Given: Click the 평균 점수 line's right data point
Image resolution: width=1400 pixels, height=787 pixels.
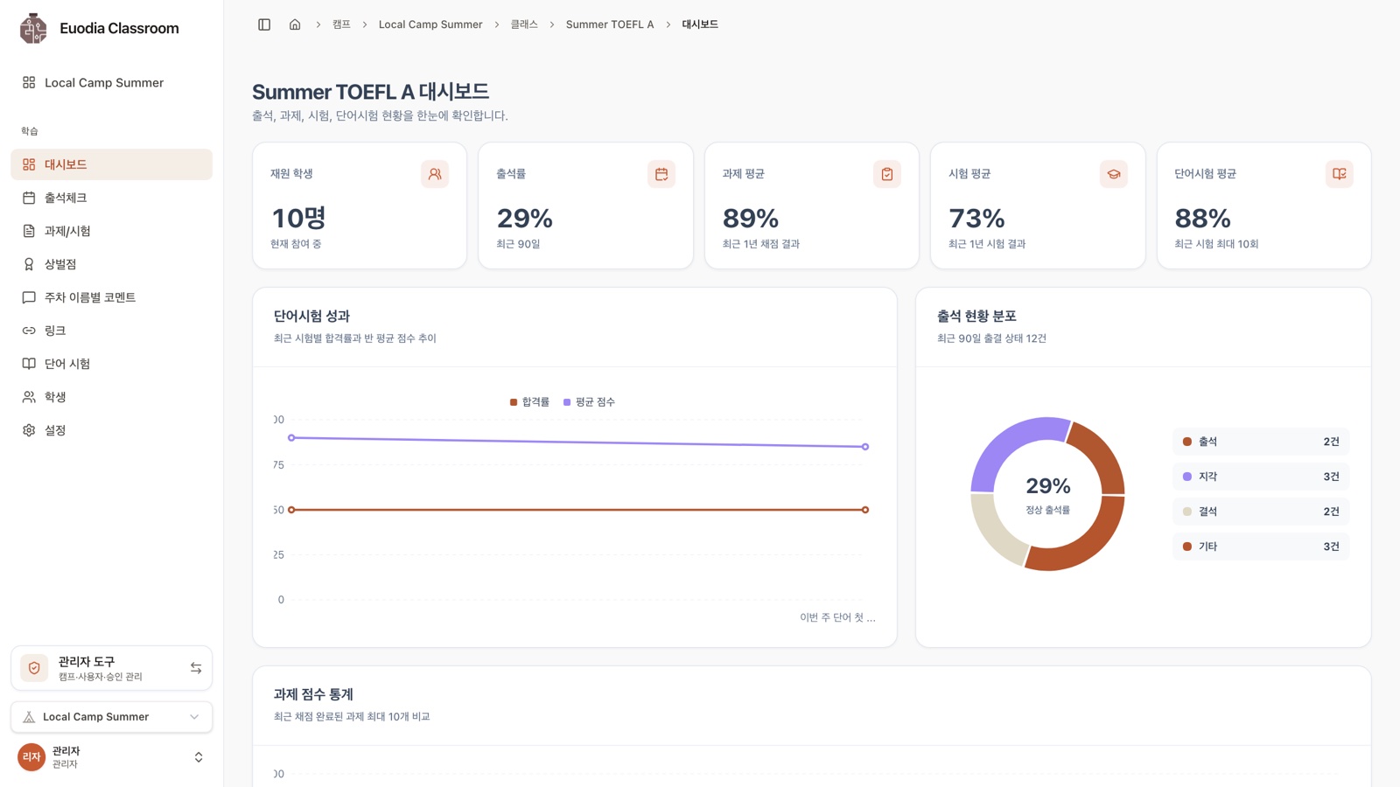Looking at the screenshot, I should pos(865,447).
